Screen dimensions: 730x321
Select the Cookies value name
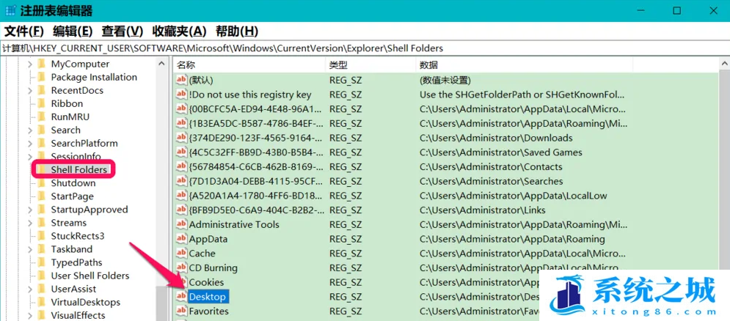click(206, 282)
